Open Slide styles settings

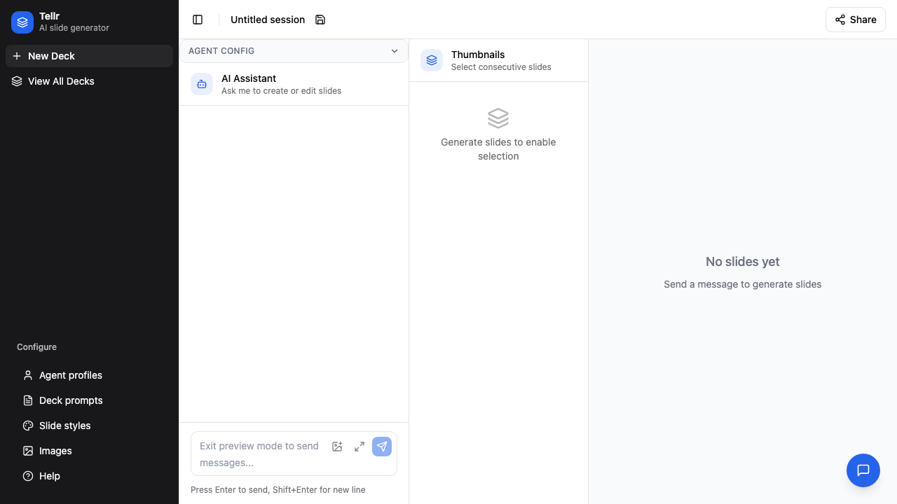(x=64, y=426)
